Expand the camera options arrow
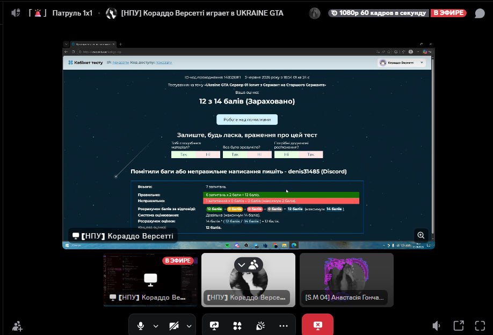Screen dimensions: 493x335 189,326
